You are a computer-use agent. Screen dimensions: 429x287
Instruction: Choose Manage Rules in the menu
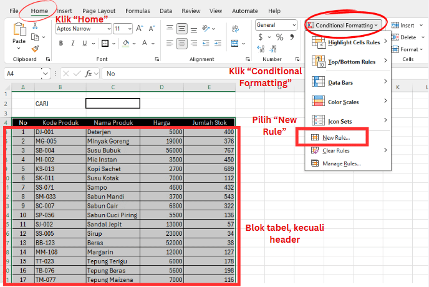[341, 163]
